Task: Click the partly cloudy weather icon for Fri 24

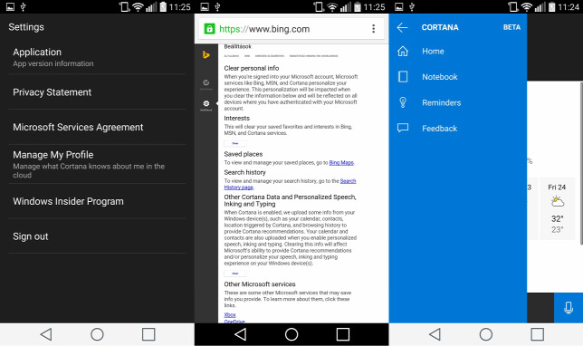Action: pyautogui.click(x=558, y=202)
